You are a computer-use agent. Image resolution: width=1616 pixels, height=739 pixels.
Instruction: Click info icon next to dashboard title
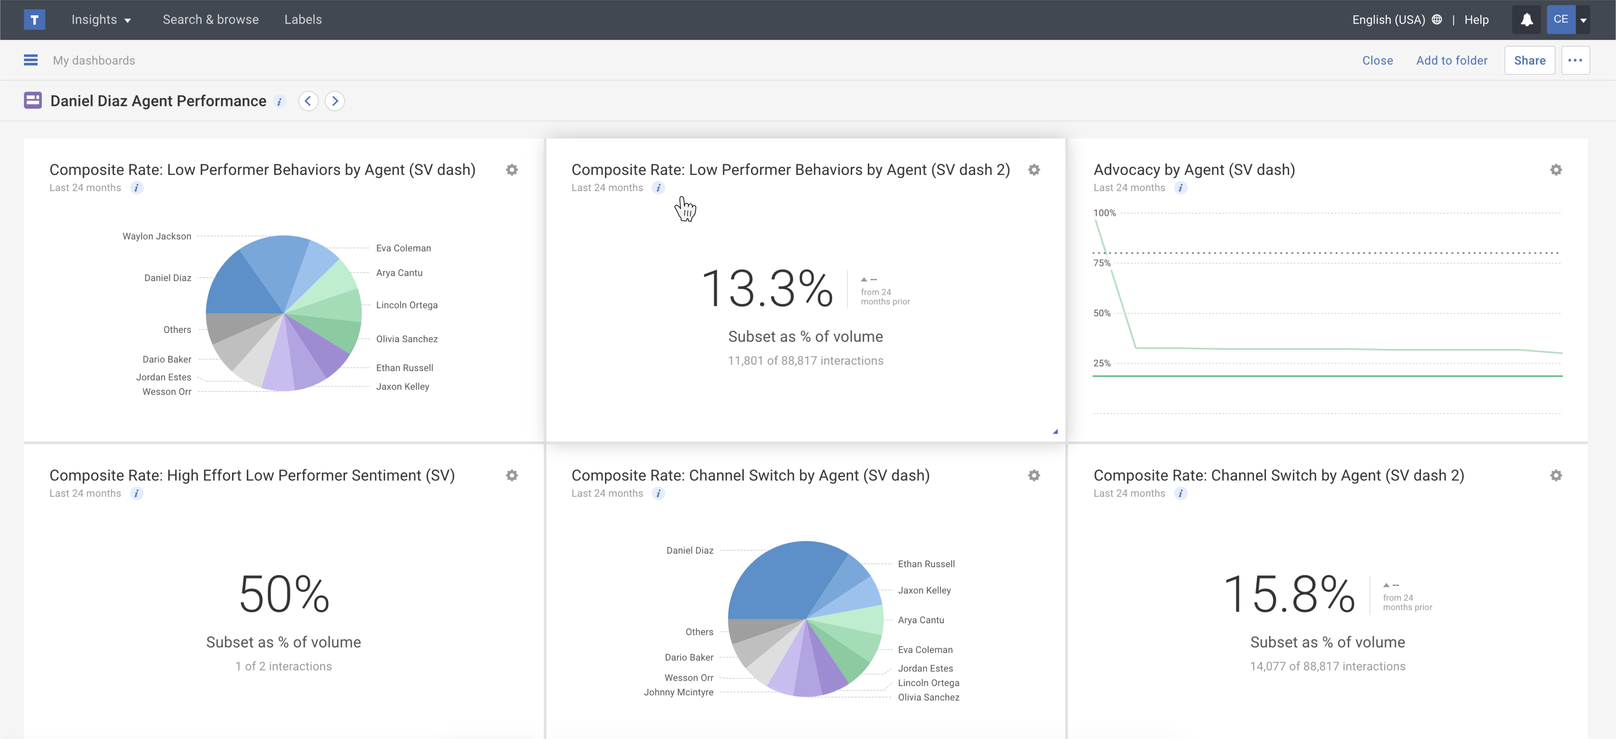click(280, 102)
